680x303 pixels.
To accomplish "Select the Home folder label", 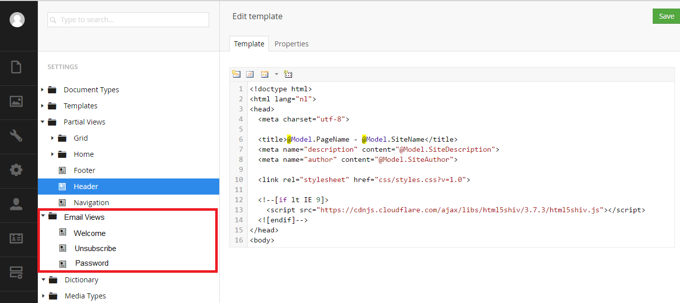I will pyautogui.click(x=84, y=154).
